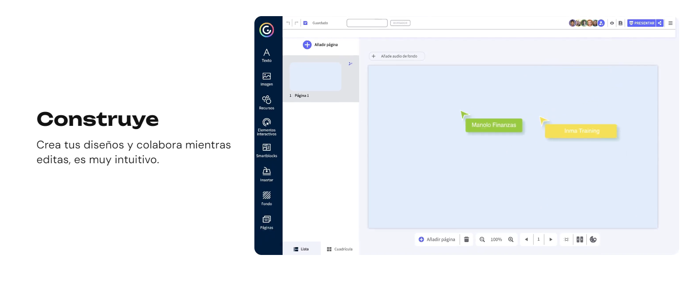Zoom in with the magnifier plus

[511, 239]
